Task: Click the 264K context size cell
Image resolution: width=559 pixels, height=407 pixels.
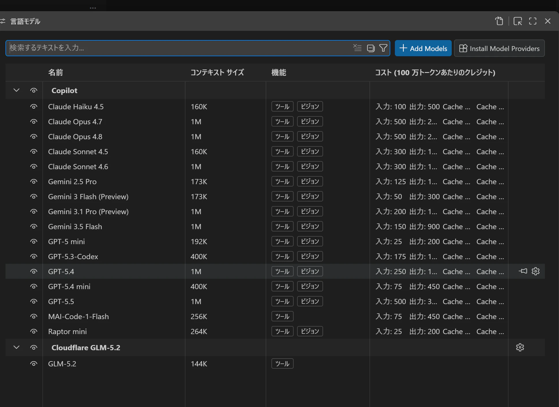Action: pos(199,331)
